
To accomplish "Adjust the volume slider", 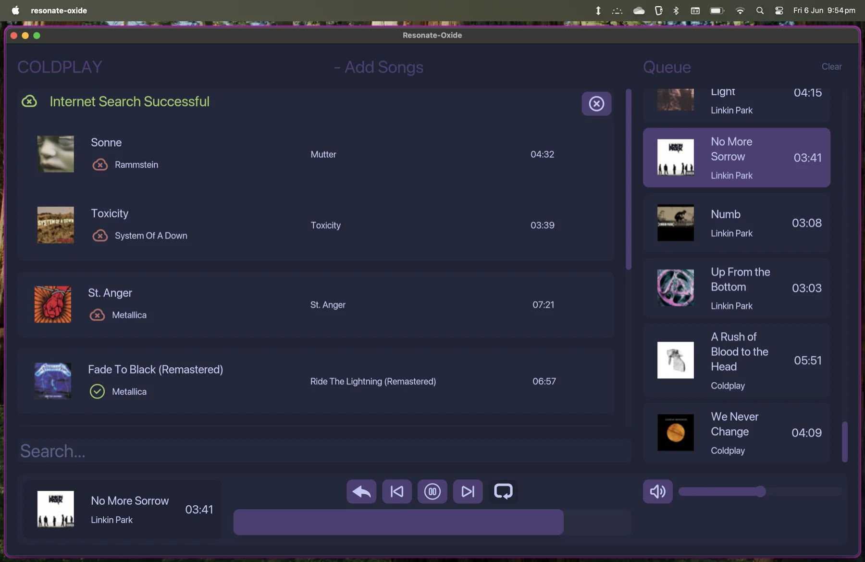I will [x=760, y=491].
